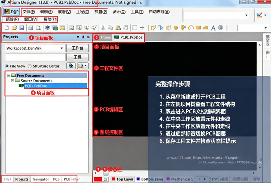Open the Projects panel dropdown arrow

(78, 37)
